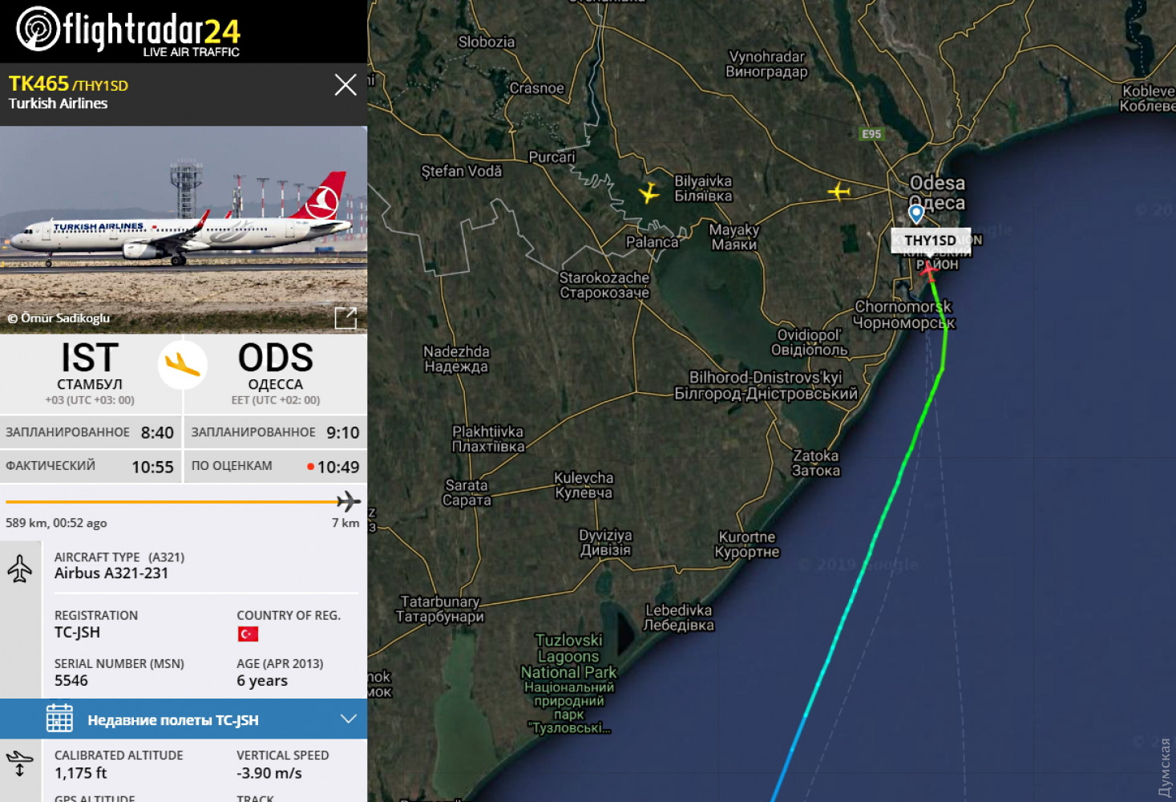Screen dimensions: 1176x802
Task: Close the TK465 flight panel
Action: 346,85
